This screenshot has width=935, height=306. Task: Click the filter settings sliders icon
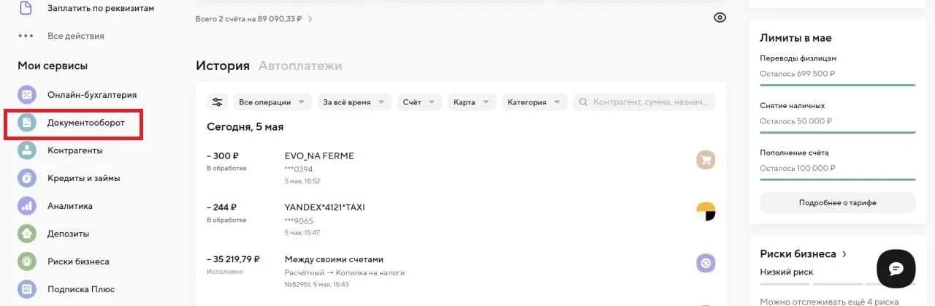point(217,102)
